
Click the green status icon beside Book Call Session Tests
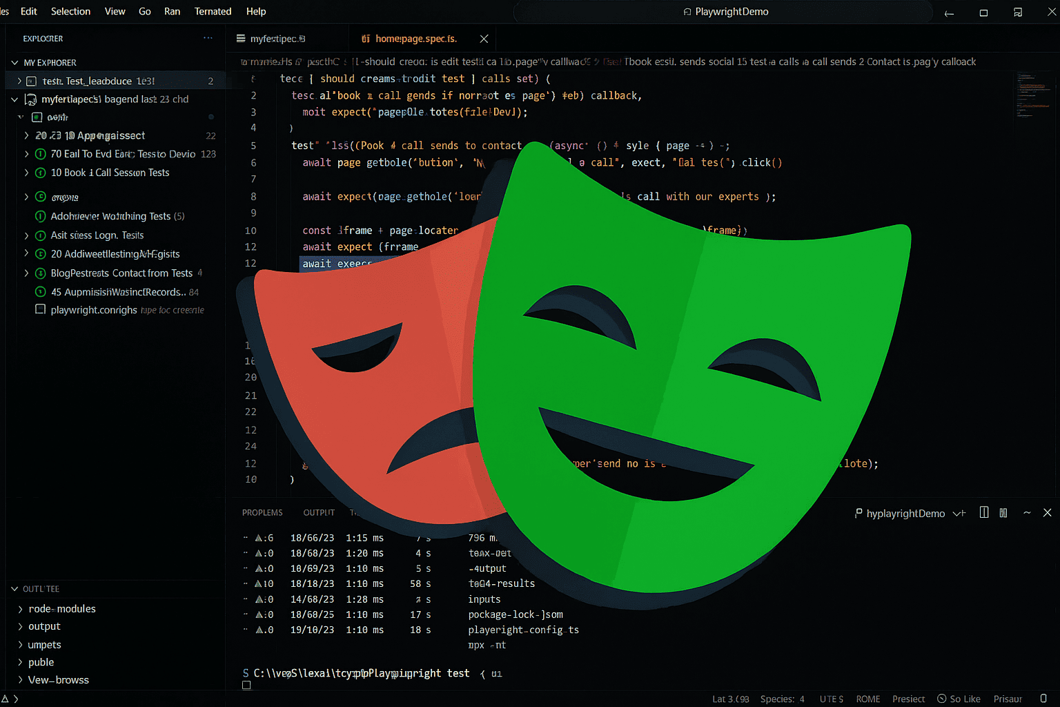41,173
